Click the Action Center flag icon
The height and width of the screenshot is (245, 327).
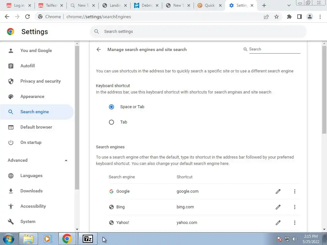point(279,239)
